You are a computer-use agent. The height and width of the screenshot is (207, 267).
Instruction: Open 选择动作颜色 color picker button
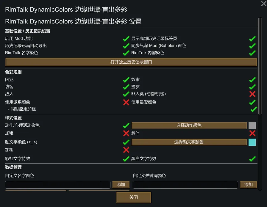point(189,126)
